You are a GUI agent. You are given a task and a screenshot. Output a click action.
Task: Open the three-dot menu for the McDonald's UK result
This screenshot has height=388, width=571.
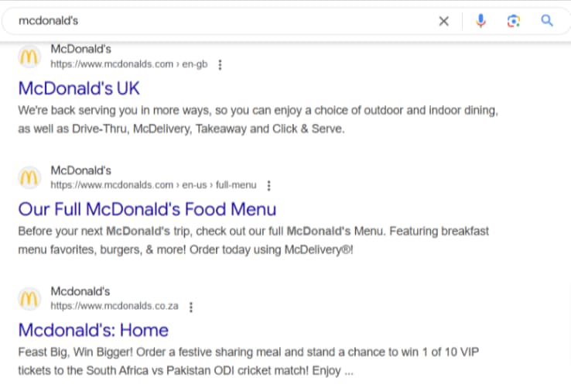point(220,65)
